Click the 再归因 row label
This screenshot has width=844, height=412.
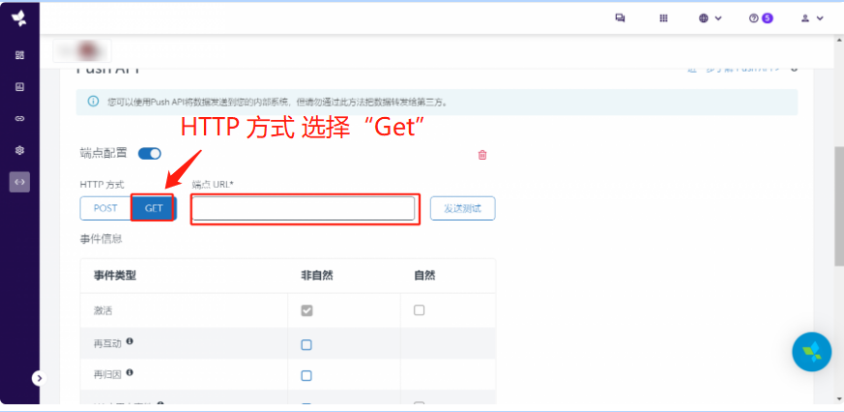point(107,374)
